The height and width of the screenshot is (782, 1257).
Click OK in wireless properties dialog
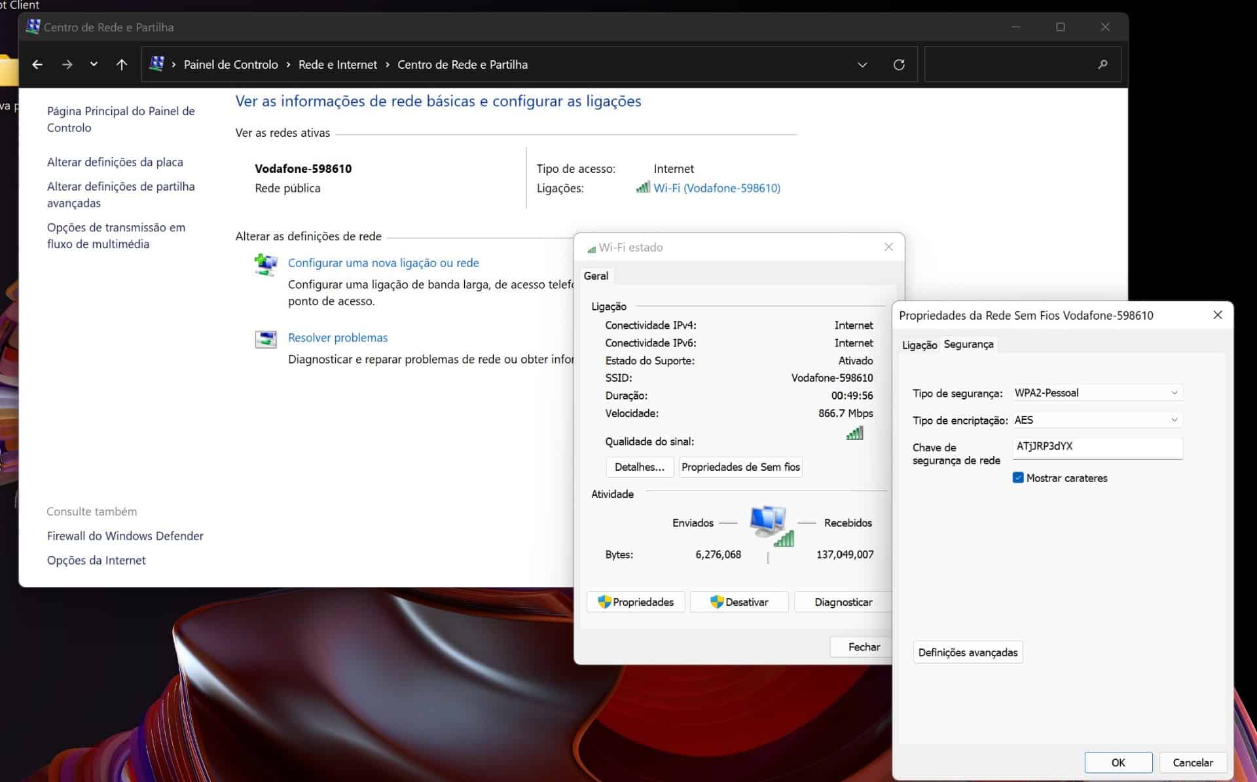click(1118, 762)
